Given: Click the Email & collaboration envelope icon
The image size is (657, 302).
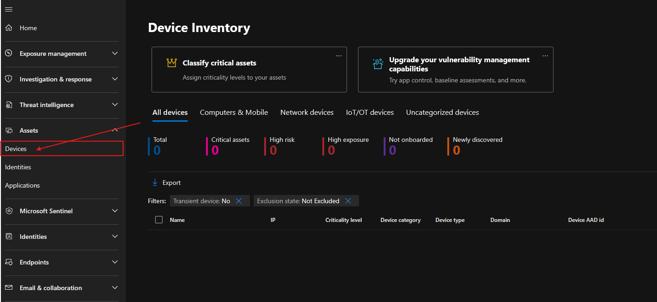Looking at the screenshot, I should point(9,288).
